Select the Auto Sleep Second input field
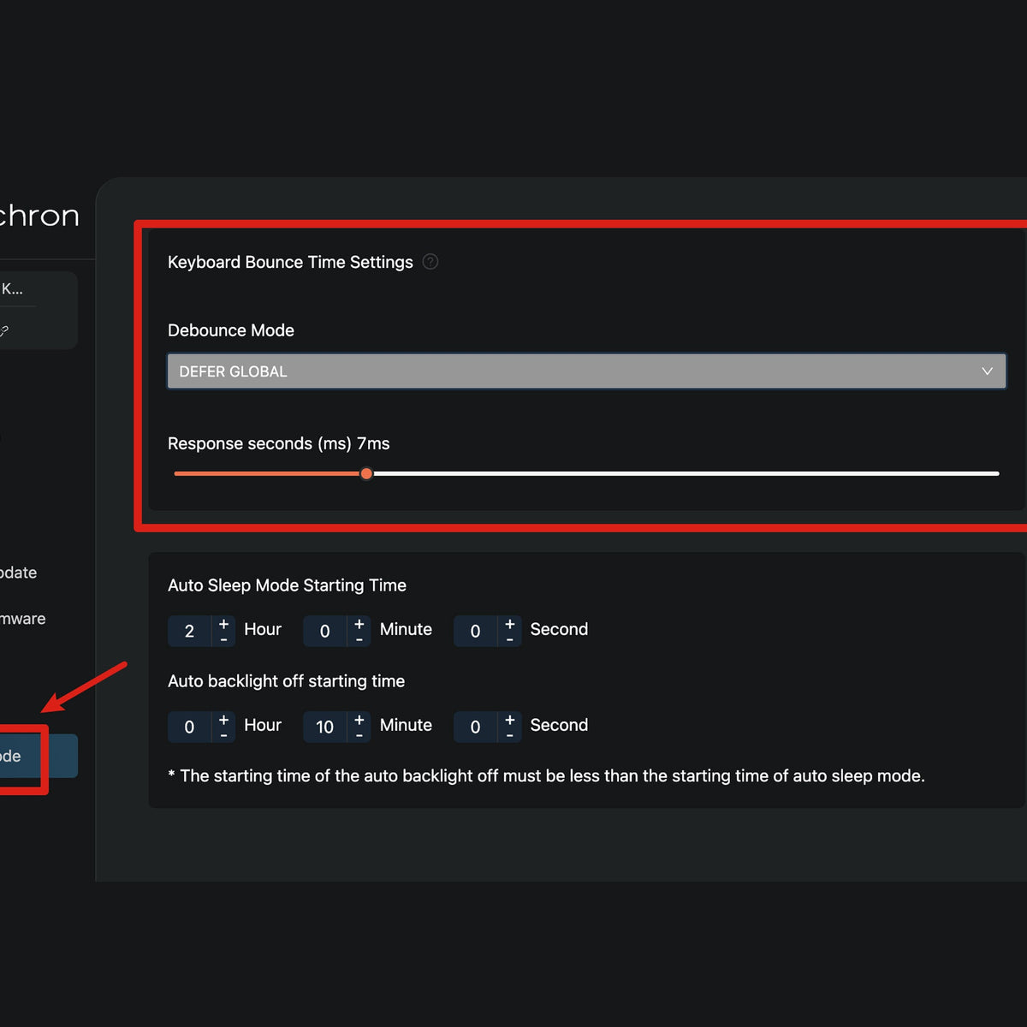Viewport: 1027px width, 1027px height. click(478, 631)
